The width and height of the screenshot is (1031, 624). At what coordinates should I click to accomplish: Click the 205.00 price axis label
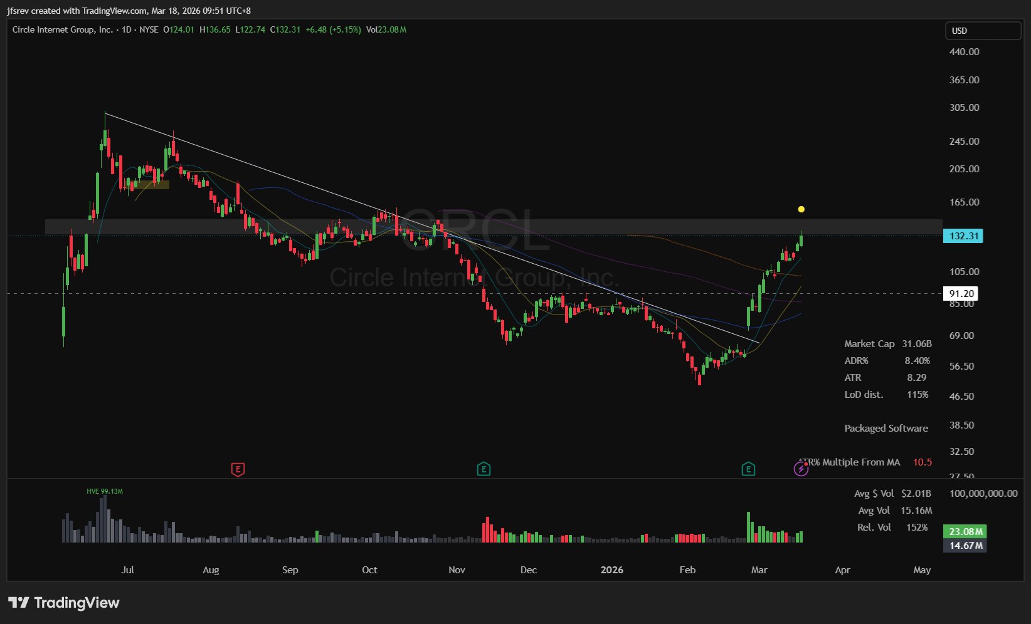(x=965, y=169)
